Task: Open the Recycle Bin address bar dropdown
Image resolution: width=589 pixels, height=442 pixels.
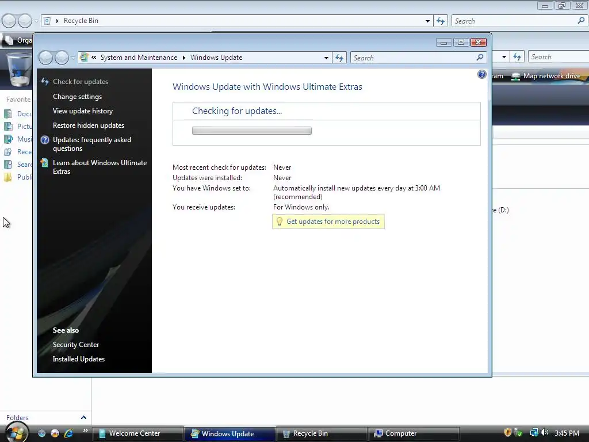Action: 427,21
